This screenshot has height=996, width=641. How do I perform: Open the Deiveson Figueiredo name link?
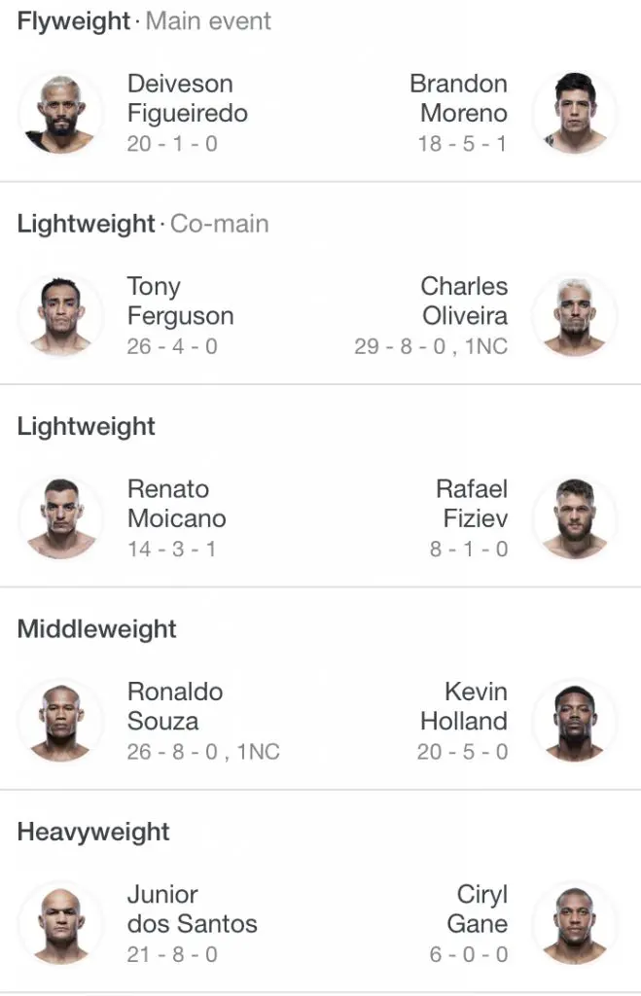[x=187, y=98]
